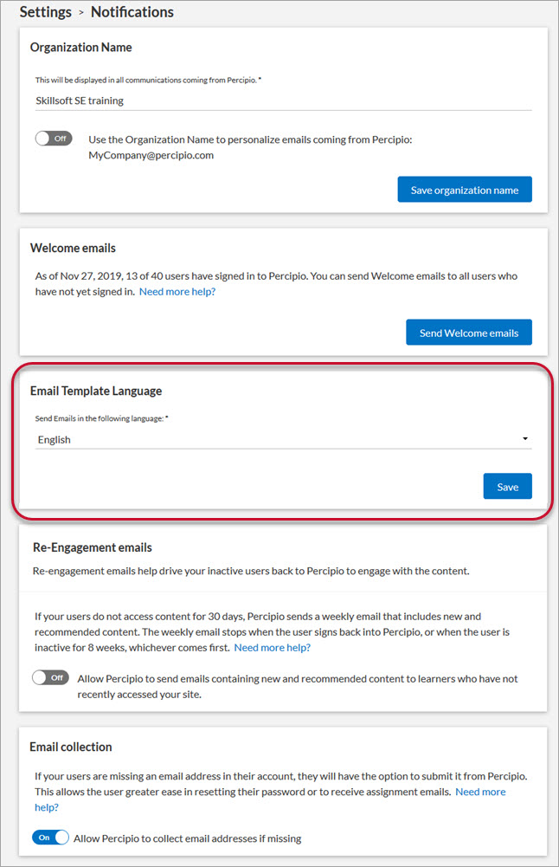
Task: Click the MyCompany@percipio.com example address text
Action: pyautogui.click(x=151, y=156)
